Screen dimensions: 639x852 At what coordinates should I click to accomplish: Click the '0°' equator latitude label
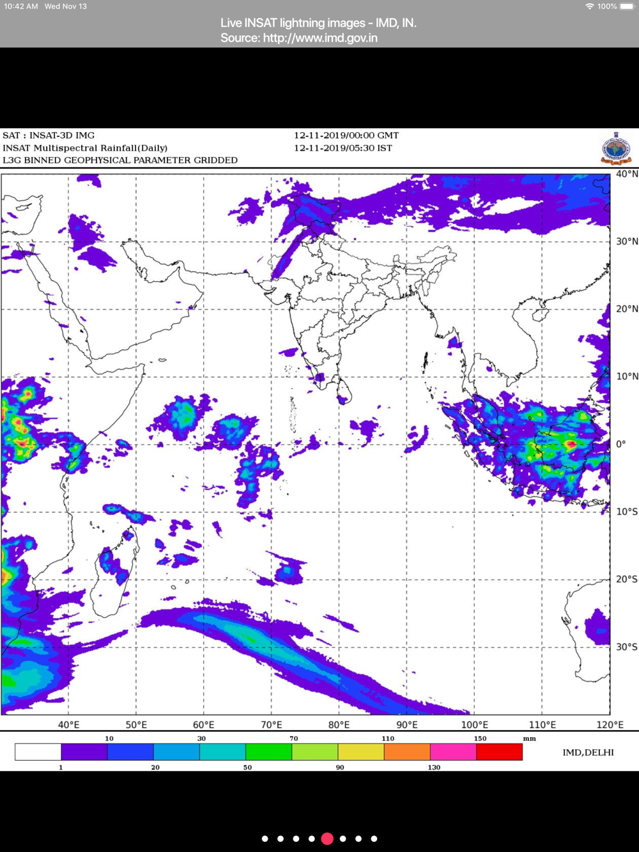coord(621,444)
